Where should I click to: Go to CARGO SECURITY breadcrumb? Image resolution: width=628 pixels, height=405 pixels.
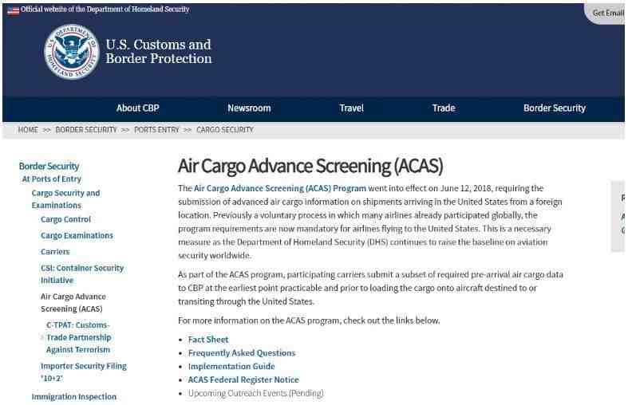[x=225, y=130]
